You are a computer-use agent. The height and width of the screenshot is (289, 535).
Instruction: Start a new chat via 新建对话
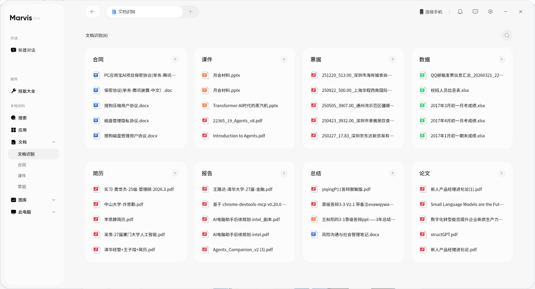23,50
